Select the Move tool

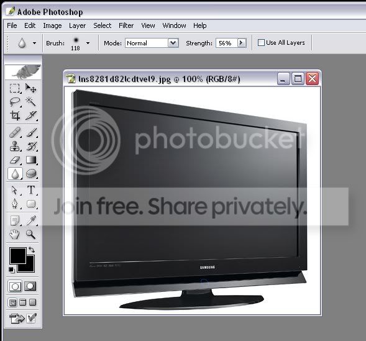(x=30, y=88)
